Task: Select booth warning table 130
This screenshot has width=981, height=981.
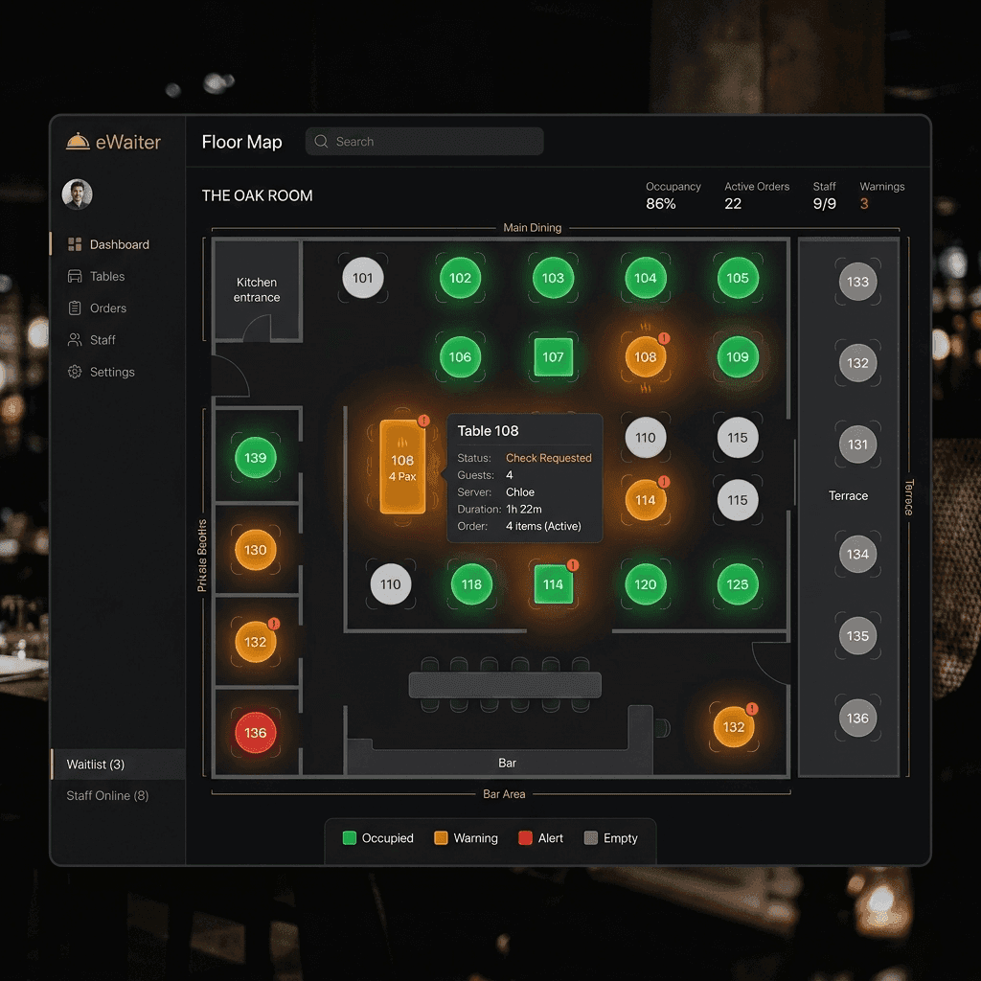Action: click(255, 550)
